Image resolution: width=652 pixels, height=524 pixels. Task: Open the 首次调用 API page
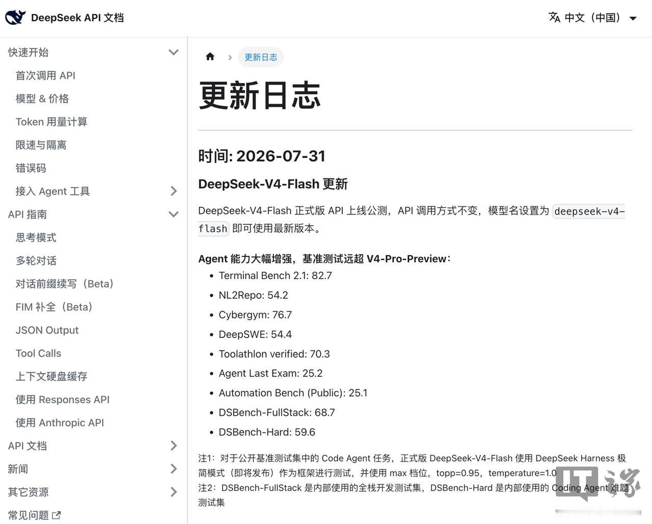tap(45, 75)
